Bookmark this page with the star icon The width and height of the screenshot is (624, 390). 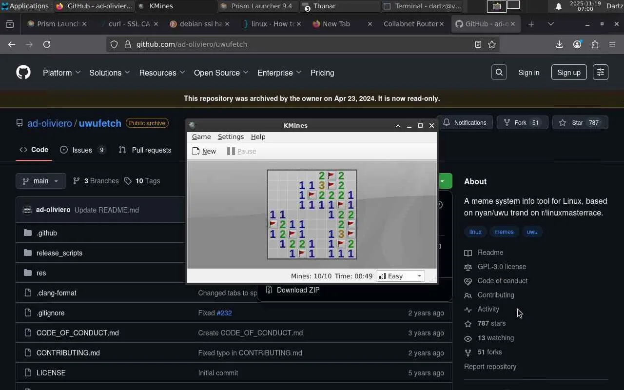point(492,44)
